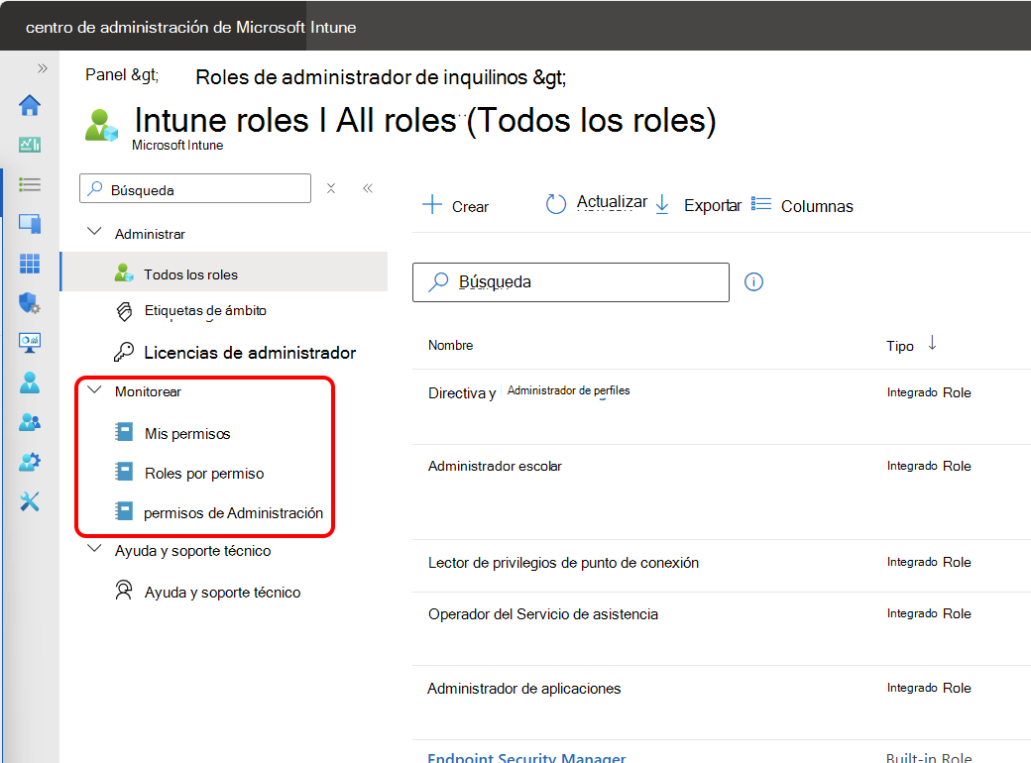Viewport: 1031px width, 763px height.
Task: Sort by the Nombre column header
Action: (x=450, y=345)
